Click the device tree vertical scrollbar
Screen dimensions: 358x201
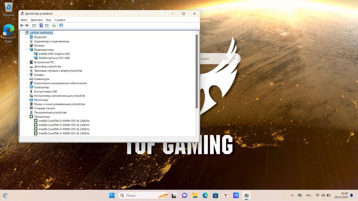[x=197, y=71]
